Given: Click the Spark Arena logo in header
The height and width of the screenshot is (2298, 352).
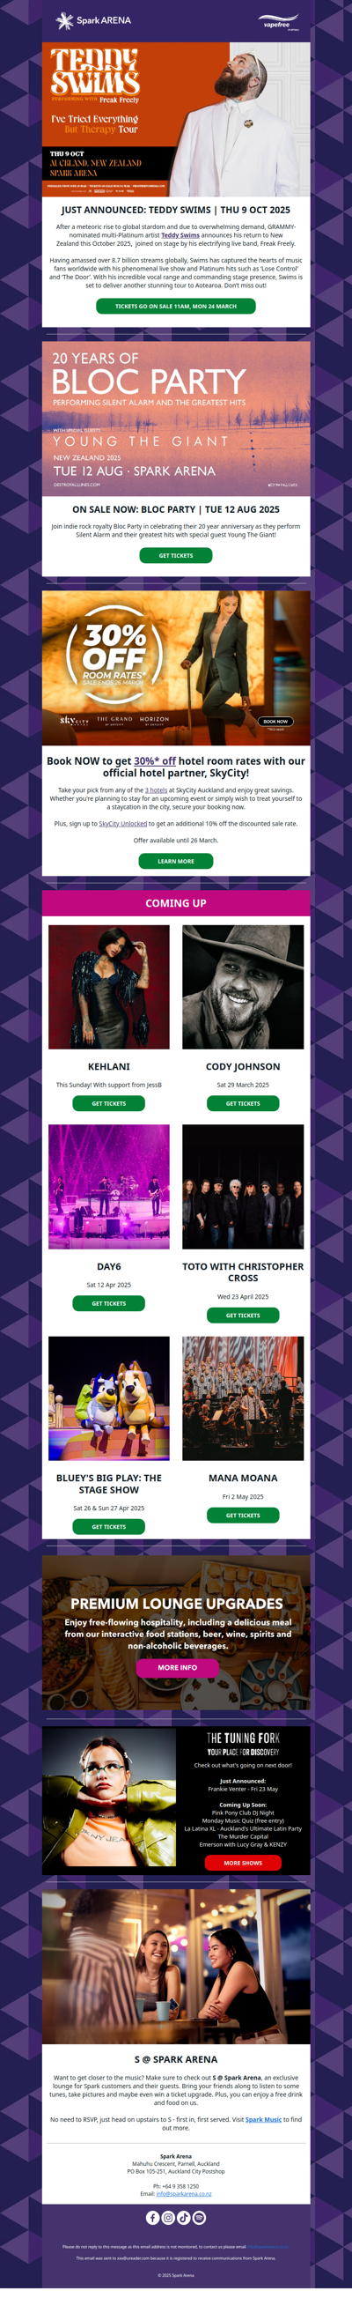Looking at the screenshot, I should [92, 20].
